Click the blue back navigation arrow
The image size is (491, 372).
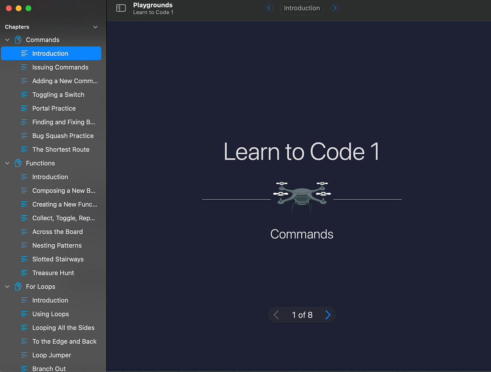[x=269, y=8]
